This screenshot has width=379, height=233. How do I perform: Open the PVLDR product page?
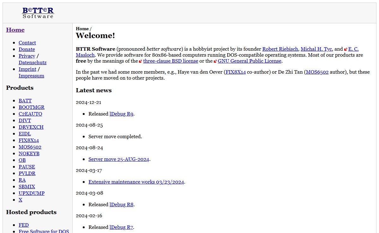pos(27,173)
